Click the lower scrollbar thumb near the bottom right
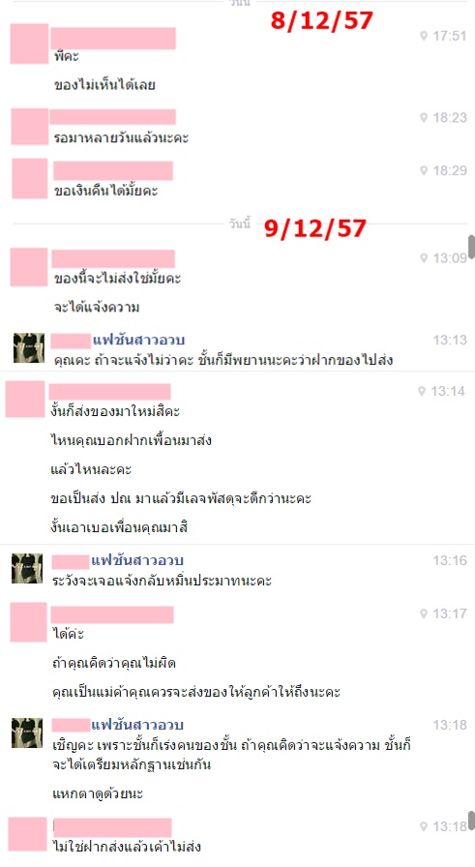 [472, 821]
